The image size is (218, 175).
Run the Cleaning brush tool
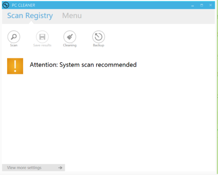point(70,37)
